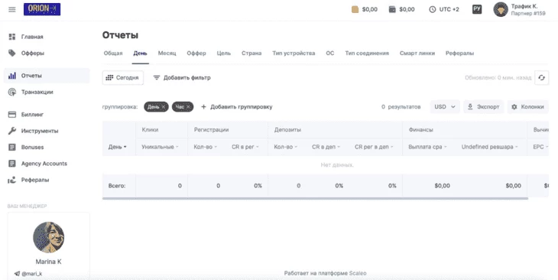Click the Трафик К. profile name

[x=524, y=6]
